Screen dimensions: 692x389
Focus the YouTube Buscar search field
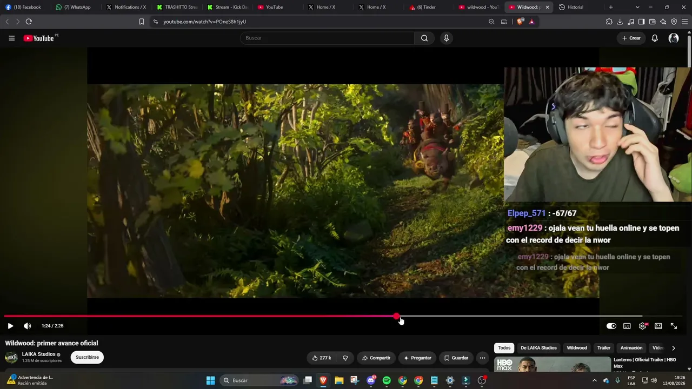pos(327,38)
